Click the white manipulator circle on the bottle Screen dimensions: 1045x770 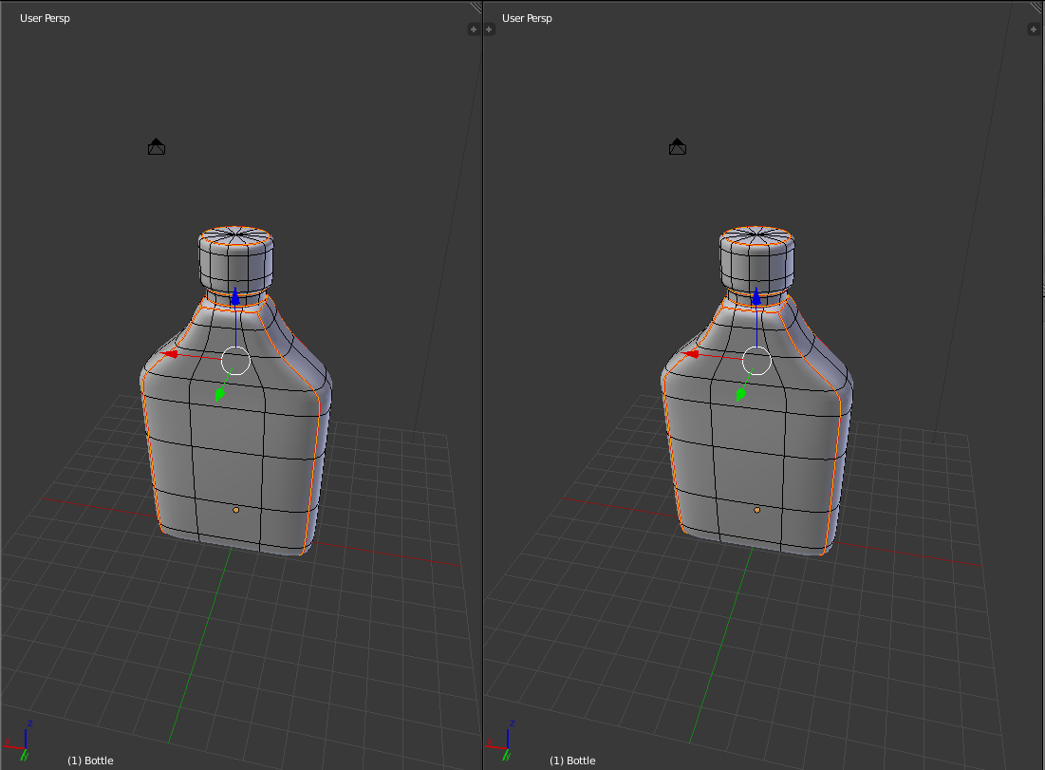pos(234,360)
